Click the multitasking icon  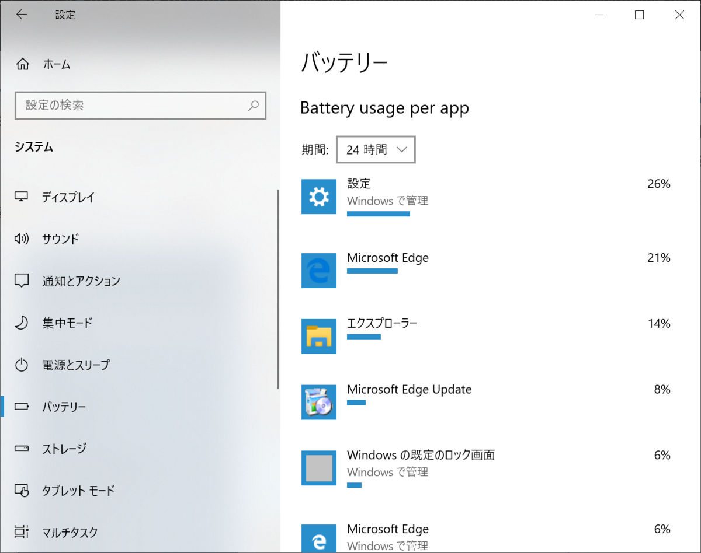pyautogui.click(x=22, y=532)
